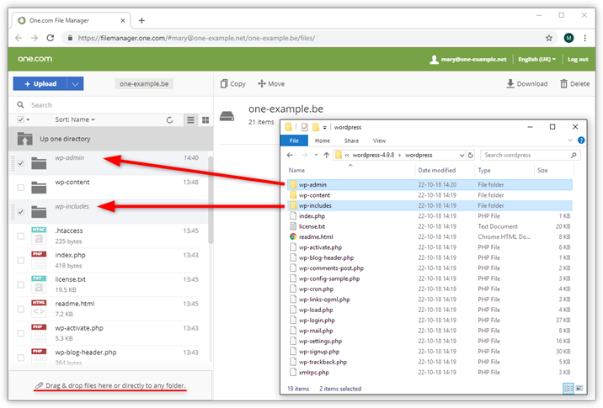The image size is (603, 408).
Task: Check the wp-blog-header.php checkbox
Action: (21, 358)
